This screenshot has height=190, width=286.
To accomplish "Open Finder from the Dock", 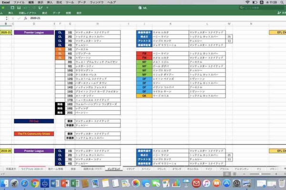I will point(4,183).
